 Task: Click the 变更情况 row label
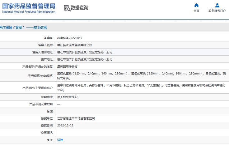[x=47, y=133]
